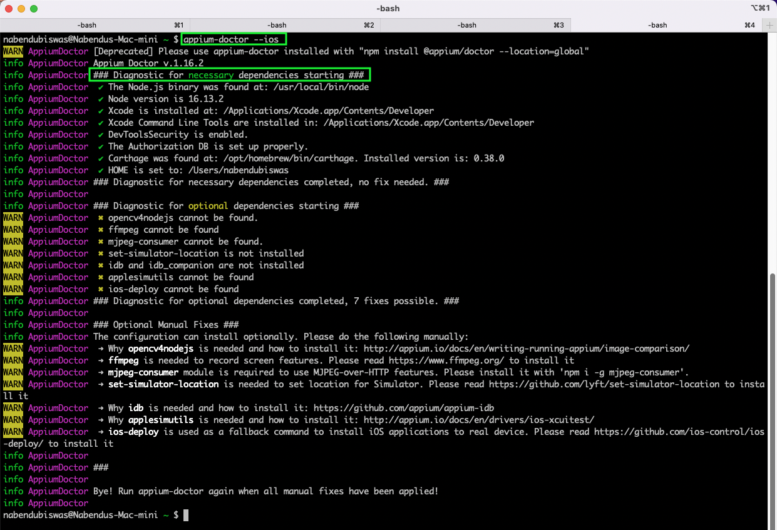Click the green word "necessary"
Screen dimensions: 777x530
pyautogui.click(x=211, y=75)
